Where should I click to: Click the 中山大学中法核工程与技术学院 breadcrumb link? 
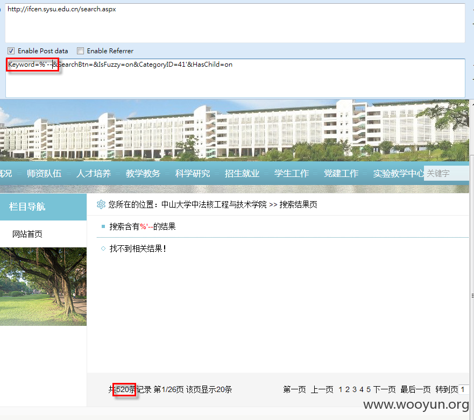pos(214,204)
